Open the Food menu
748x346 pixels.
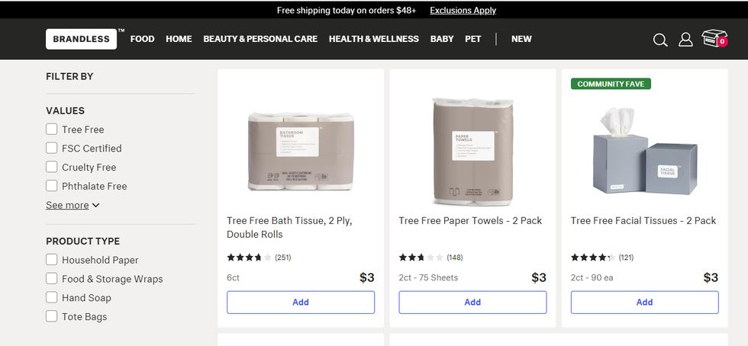click(142, 39)
